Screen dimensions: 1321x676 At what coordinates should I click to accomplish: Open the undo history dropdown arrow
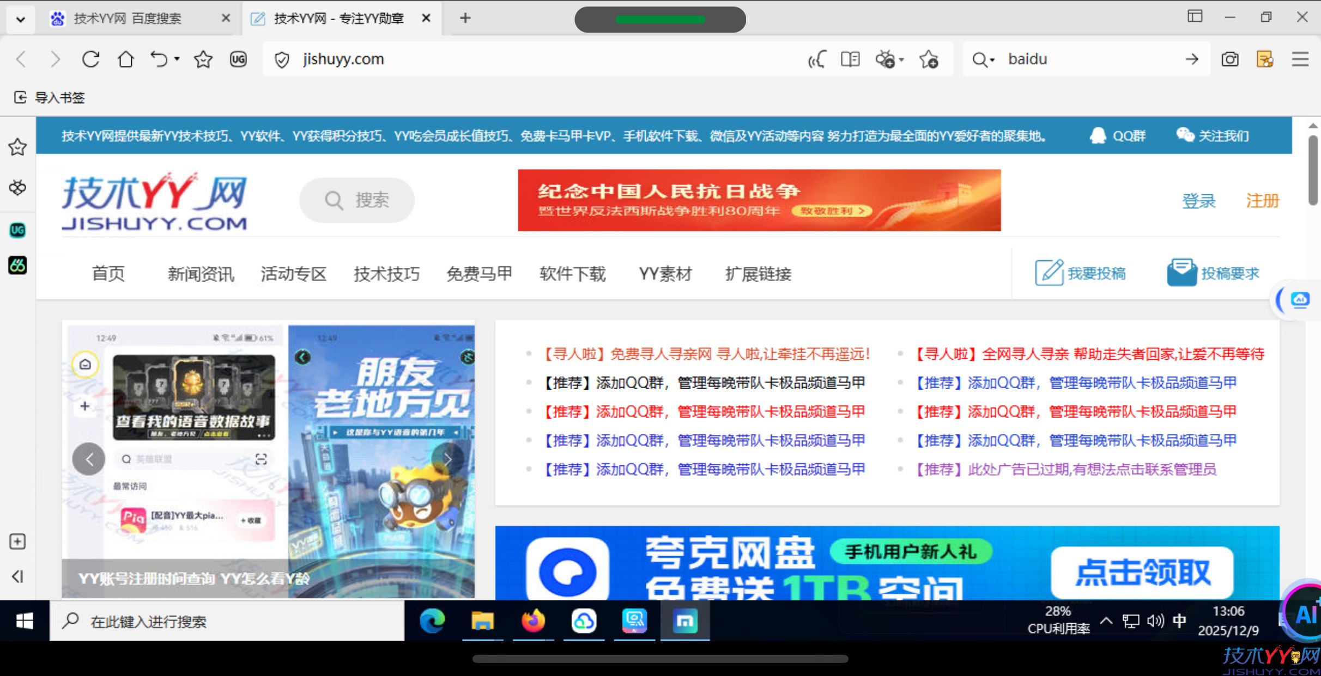coord(176,59)
